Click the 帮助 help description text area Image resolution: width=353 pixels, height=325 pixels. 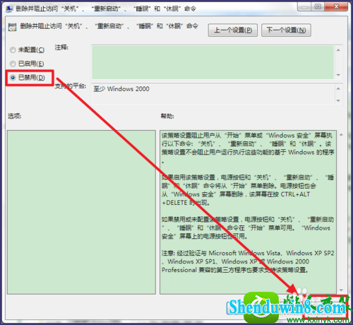(248, 212)
